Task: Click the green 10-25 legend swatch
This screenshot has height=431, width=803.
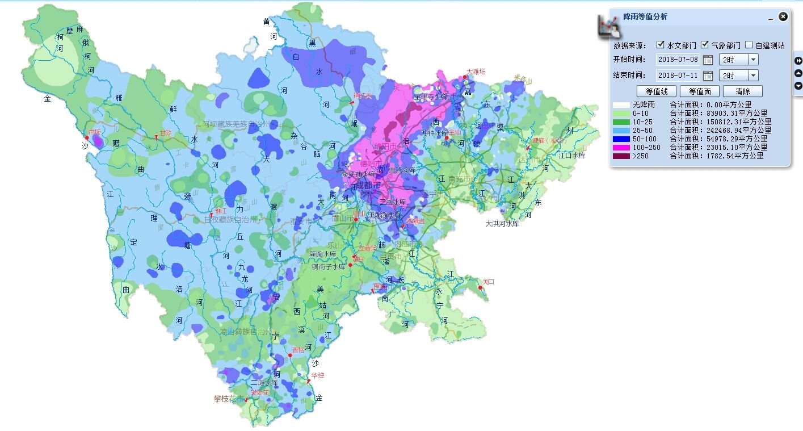Action: click(x=620, y=122)
